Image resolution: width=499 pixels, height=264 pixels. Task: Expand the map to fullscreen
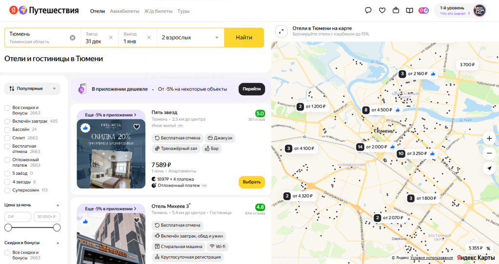pyautogui.click(x=281, y=32)
